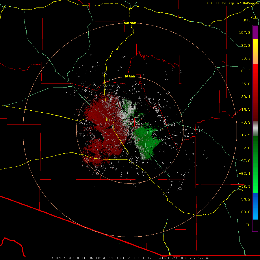Click the [KT] units label
Image resolution: width=260 pixels, height=260 pixels.
click(246, 20)
